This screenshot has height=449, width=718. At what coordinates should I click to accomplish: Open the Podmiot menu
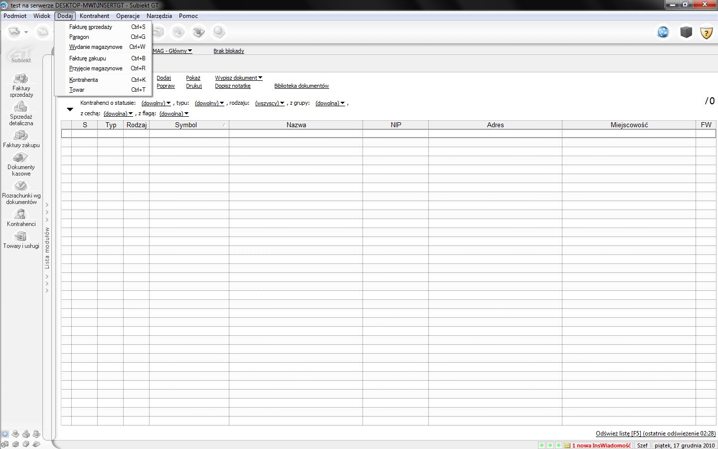pos(15,16)
